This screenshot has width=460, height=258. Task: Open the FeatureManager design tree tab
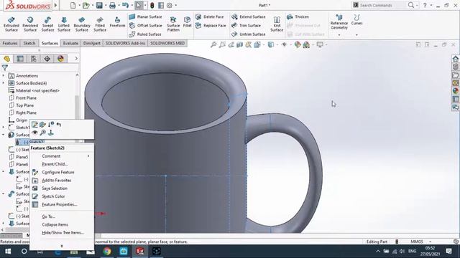pyautogui.click(x=6, y=59)
